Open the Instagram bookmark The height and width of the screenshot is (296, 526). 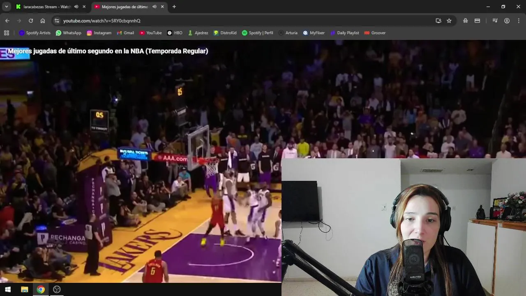(x=99, y=33)
